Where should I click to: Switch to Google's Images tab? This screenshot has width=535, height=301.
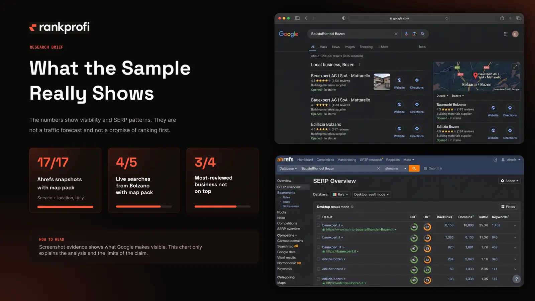350,47
